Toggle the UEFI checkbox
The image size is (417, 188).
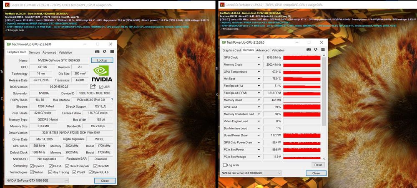point(101,87)
